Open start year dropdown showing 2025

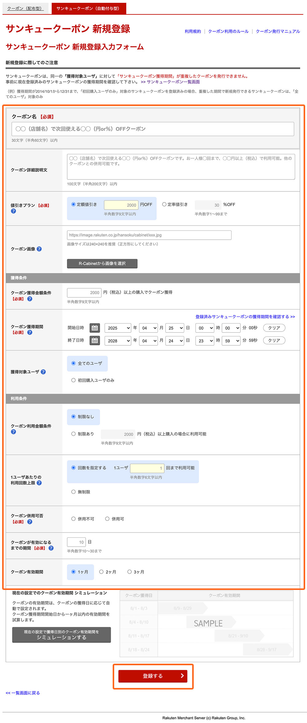click(x=118, y=328)
